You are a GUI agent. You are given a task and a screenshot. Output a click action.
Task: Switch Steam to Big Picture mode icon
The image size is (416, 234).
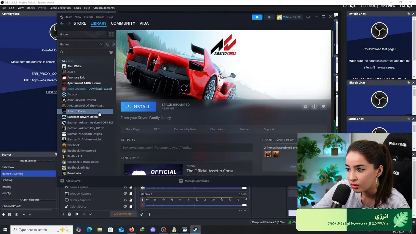coord(308,17)
